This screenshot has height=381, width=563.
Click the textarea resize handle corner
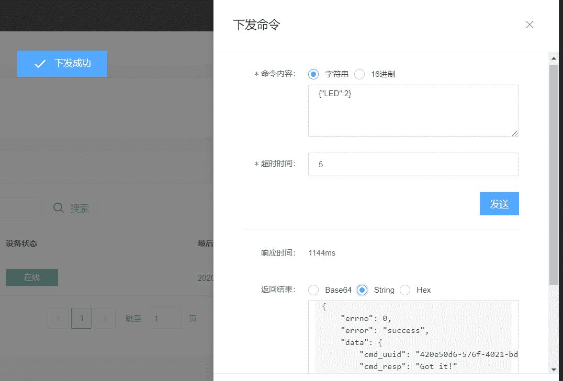[x=515, y=133]
